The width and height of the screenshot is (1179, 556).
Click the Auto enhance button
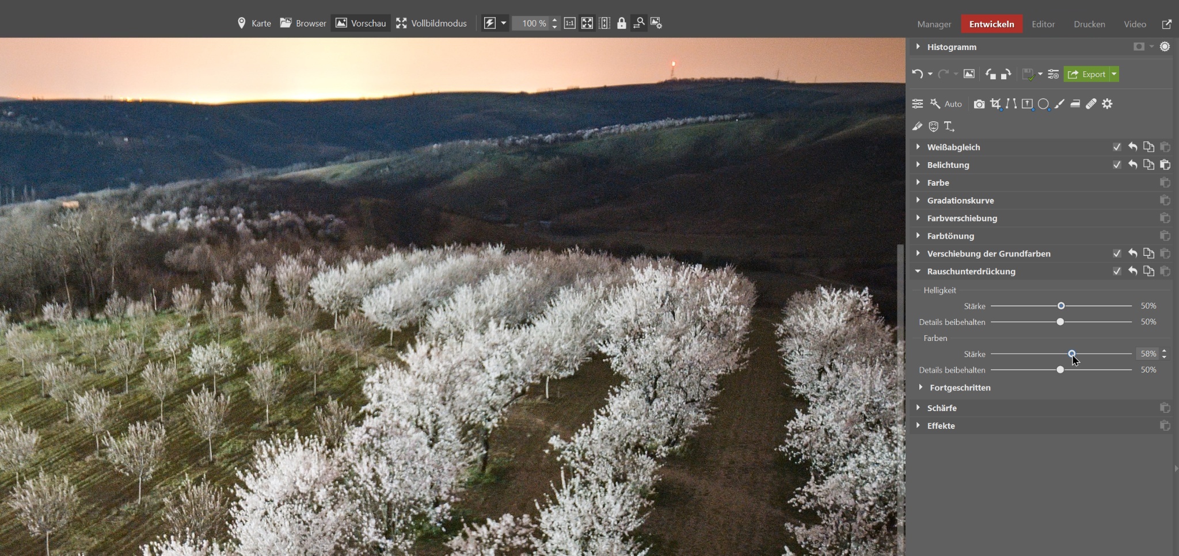[x=946, y=104]
